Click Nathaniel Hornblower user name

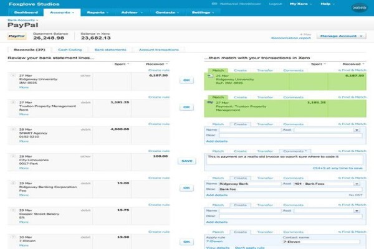(x=241, y=4)
